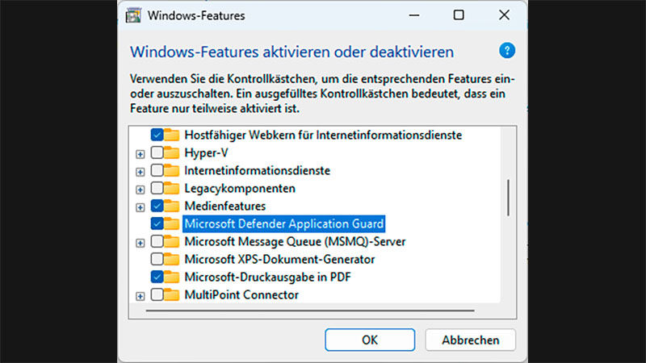Expand the Legacykomponenten node
The image size is (646, 363).
[x=140, y=190]
